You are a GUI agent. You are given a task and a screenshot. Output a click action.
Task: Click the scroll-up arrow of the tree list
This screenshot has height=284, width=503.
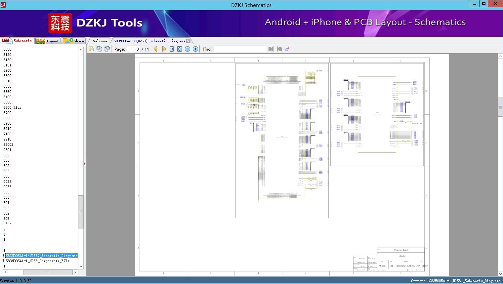tap(81, 50)
